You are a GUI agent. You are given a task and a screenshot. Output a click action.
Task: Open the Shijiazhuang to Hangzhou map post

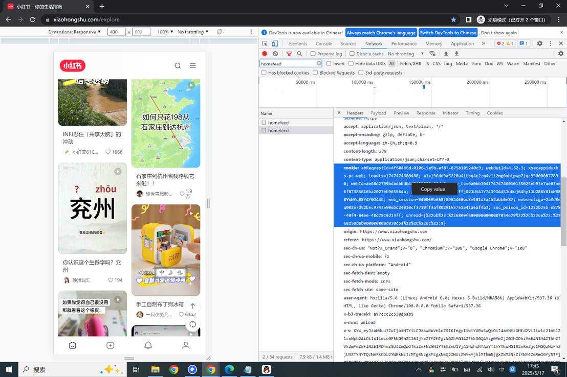tap(166, 124)
